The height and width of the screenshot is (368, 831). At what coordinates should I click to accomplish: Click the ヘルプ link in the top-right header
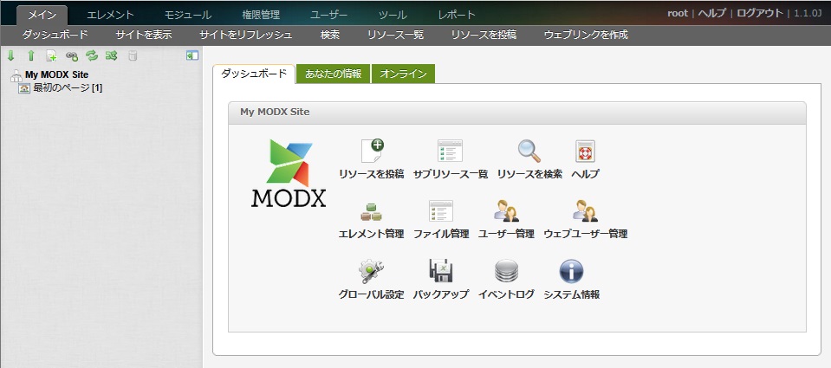tap(711, 14)
